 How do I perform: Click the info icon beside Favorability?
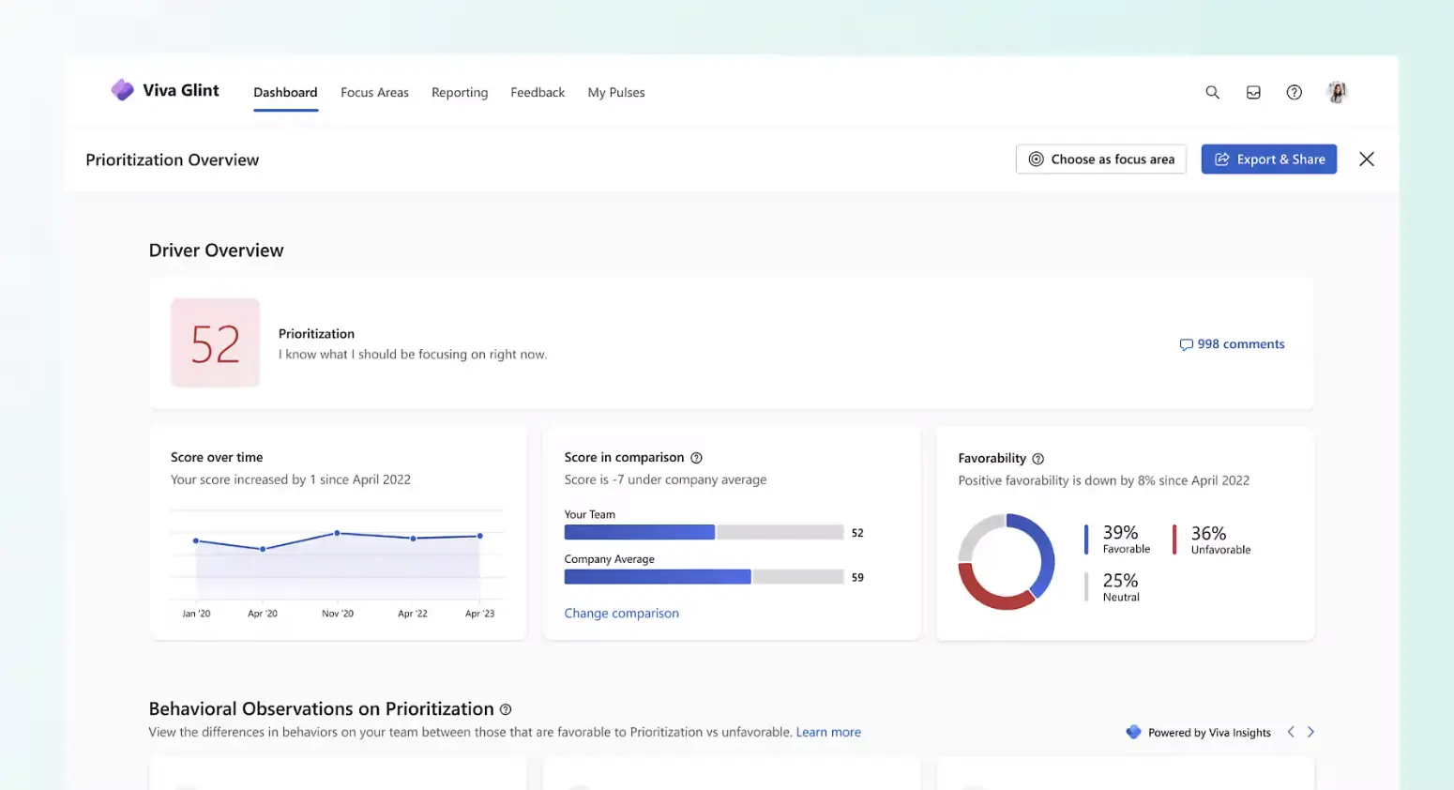click(x=1037, y=459)
